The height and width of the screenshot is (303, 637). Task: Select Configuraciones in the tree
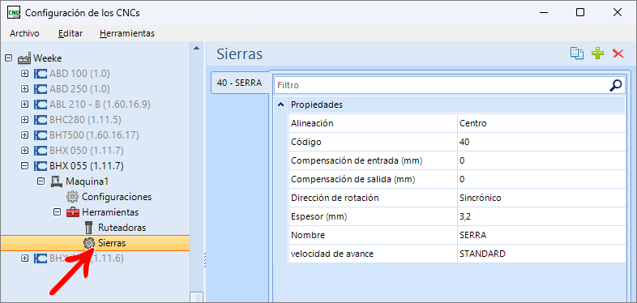pyautogui.click(x=117, y=197)
